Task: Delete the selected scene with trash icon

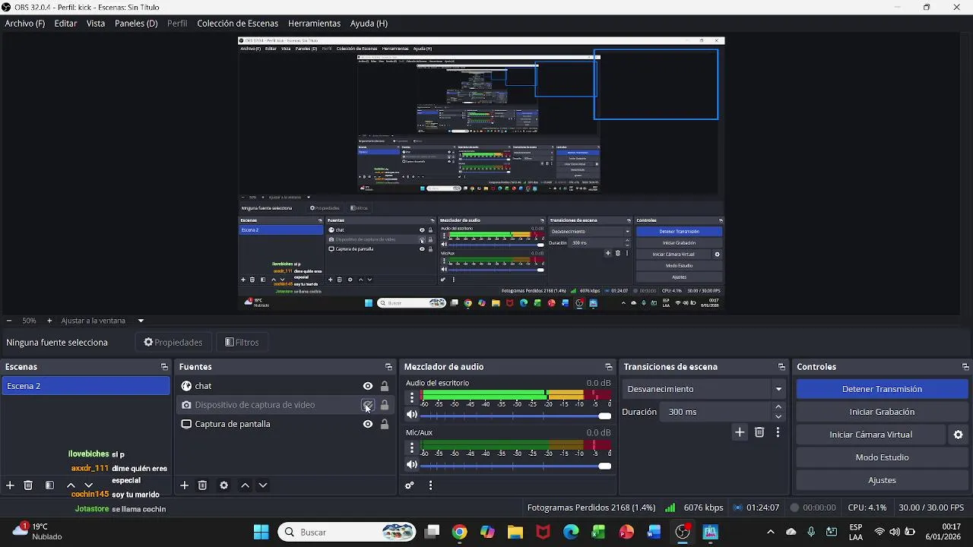Action: tap(28, 485)
